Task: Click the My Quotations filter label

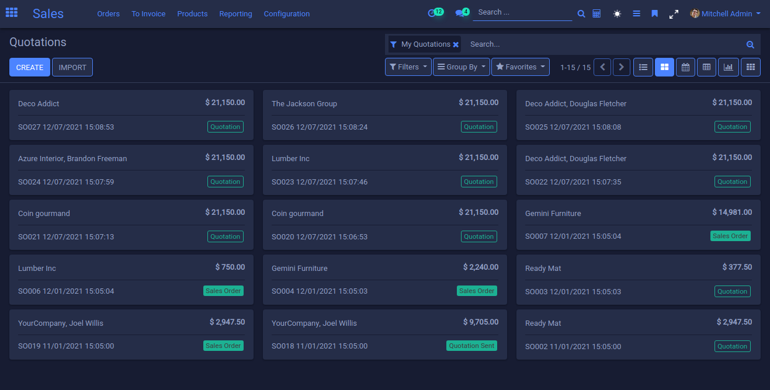Action: pos(426,44)
